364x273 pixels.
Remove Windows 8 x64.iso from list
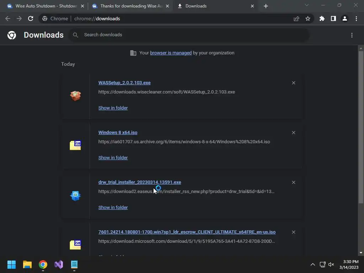(x=294, y=133)
